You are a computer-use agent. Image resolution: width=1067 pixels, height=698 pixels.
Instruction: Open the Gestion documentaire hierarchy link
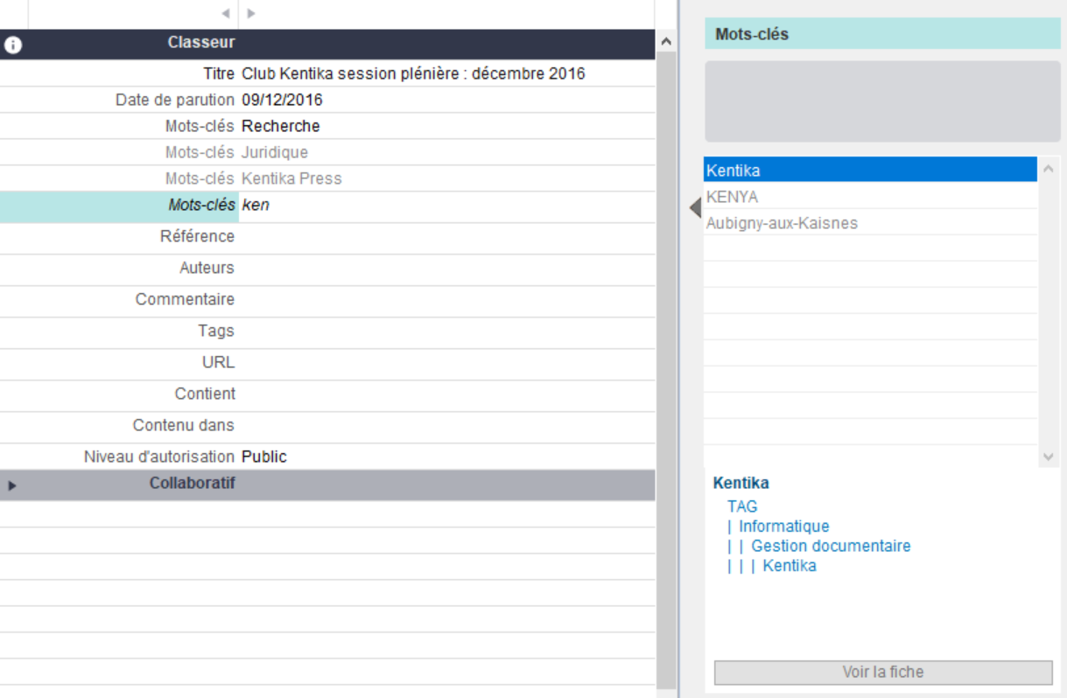pos(831,546)
